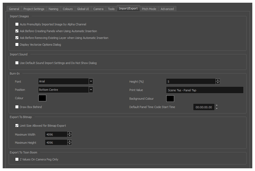The image size is (255, 171).
Task: Open the Background Colour swatch
Action: click(x=170, y=99)
